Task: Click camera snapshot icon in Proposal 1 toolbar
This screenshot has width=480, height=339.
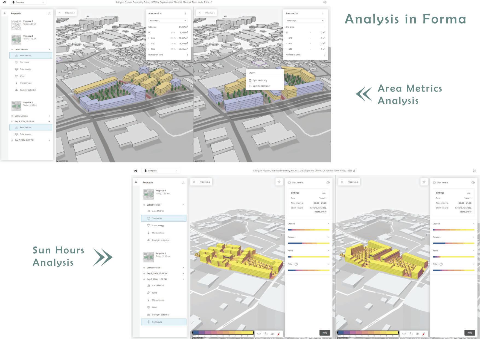Action: (411, 334)
